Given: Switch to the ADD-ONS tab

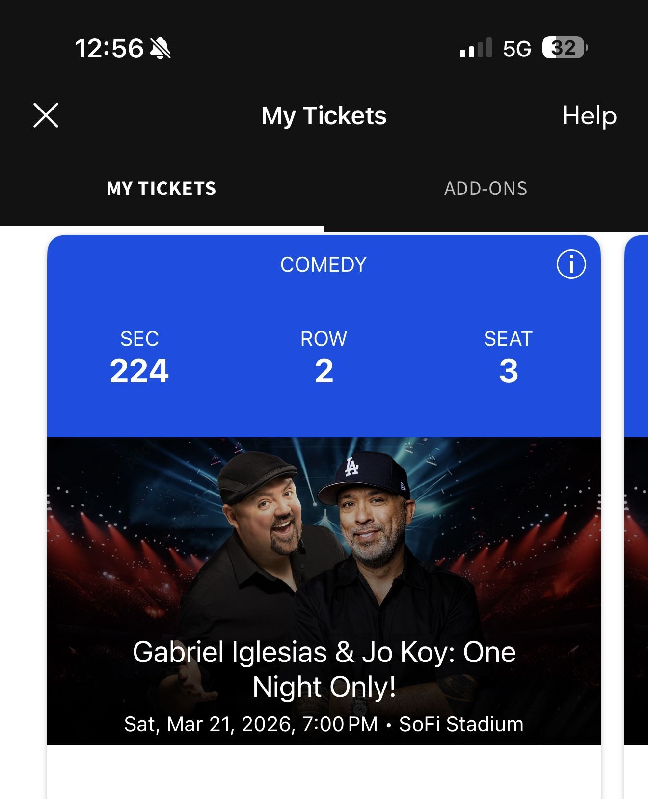Looking at the screenshot, I should pyautogui.click(x=486, y=188).
